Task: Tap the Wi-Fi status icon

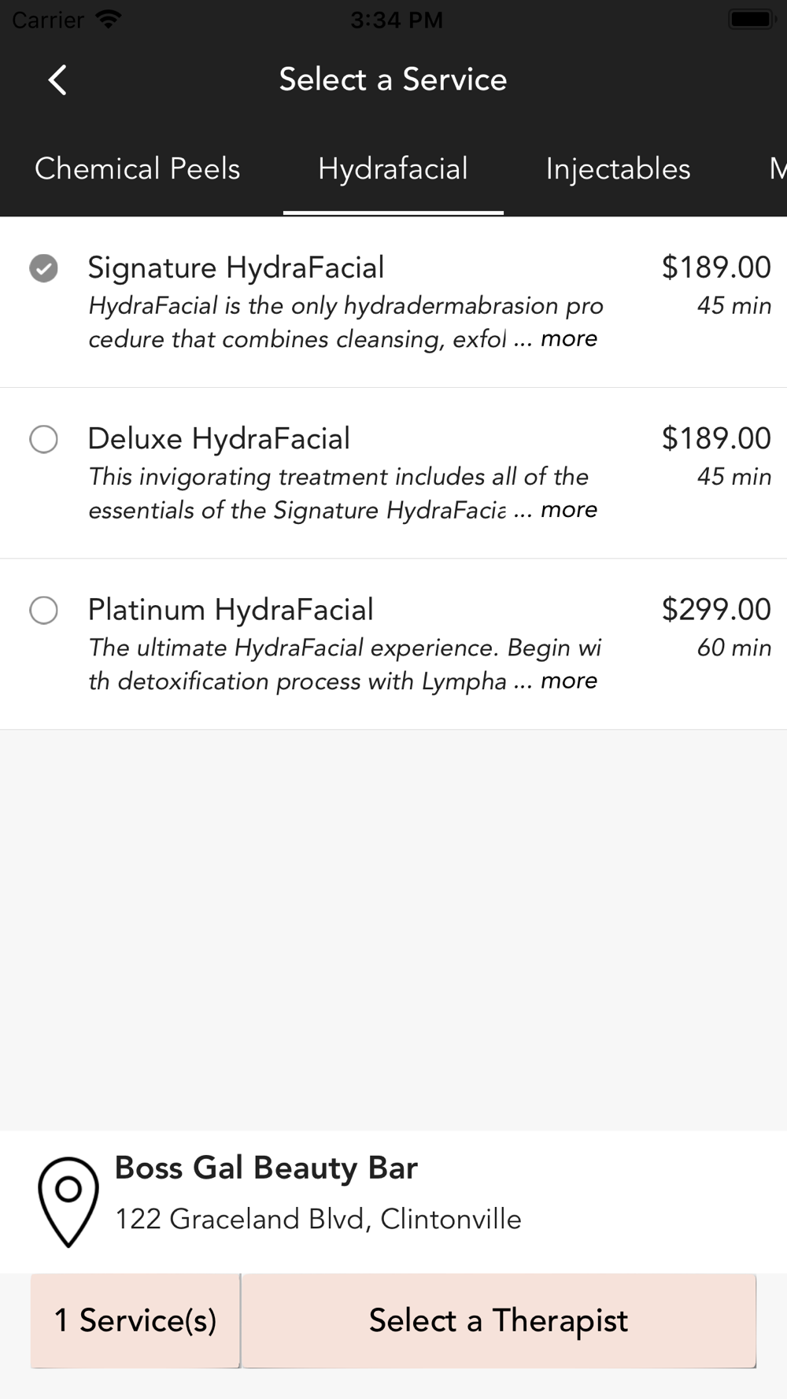Action: pyautogui.click(x=107, y=19)
